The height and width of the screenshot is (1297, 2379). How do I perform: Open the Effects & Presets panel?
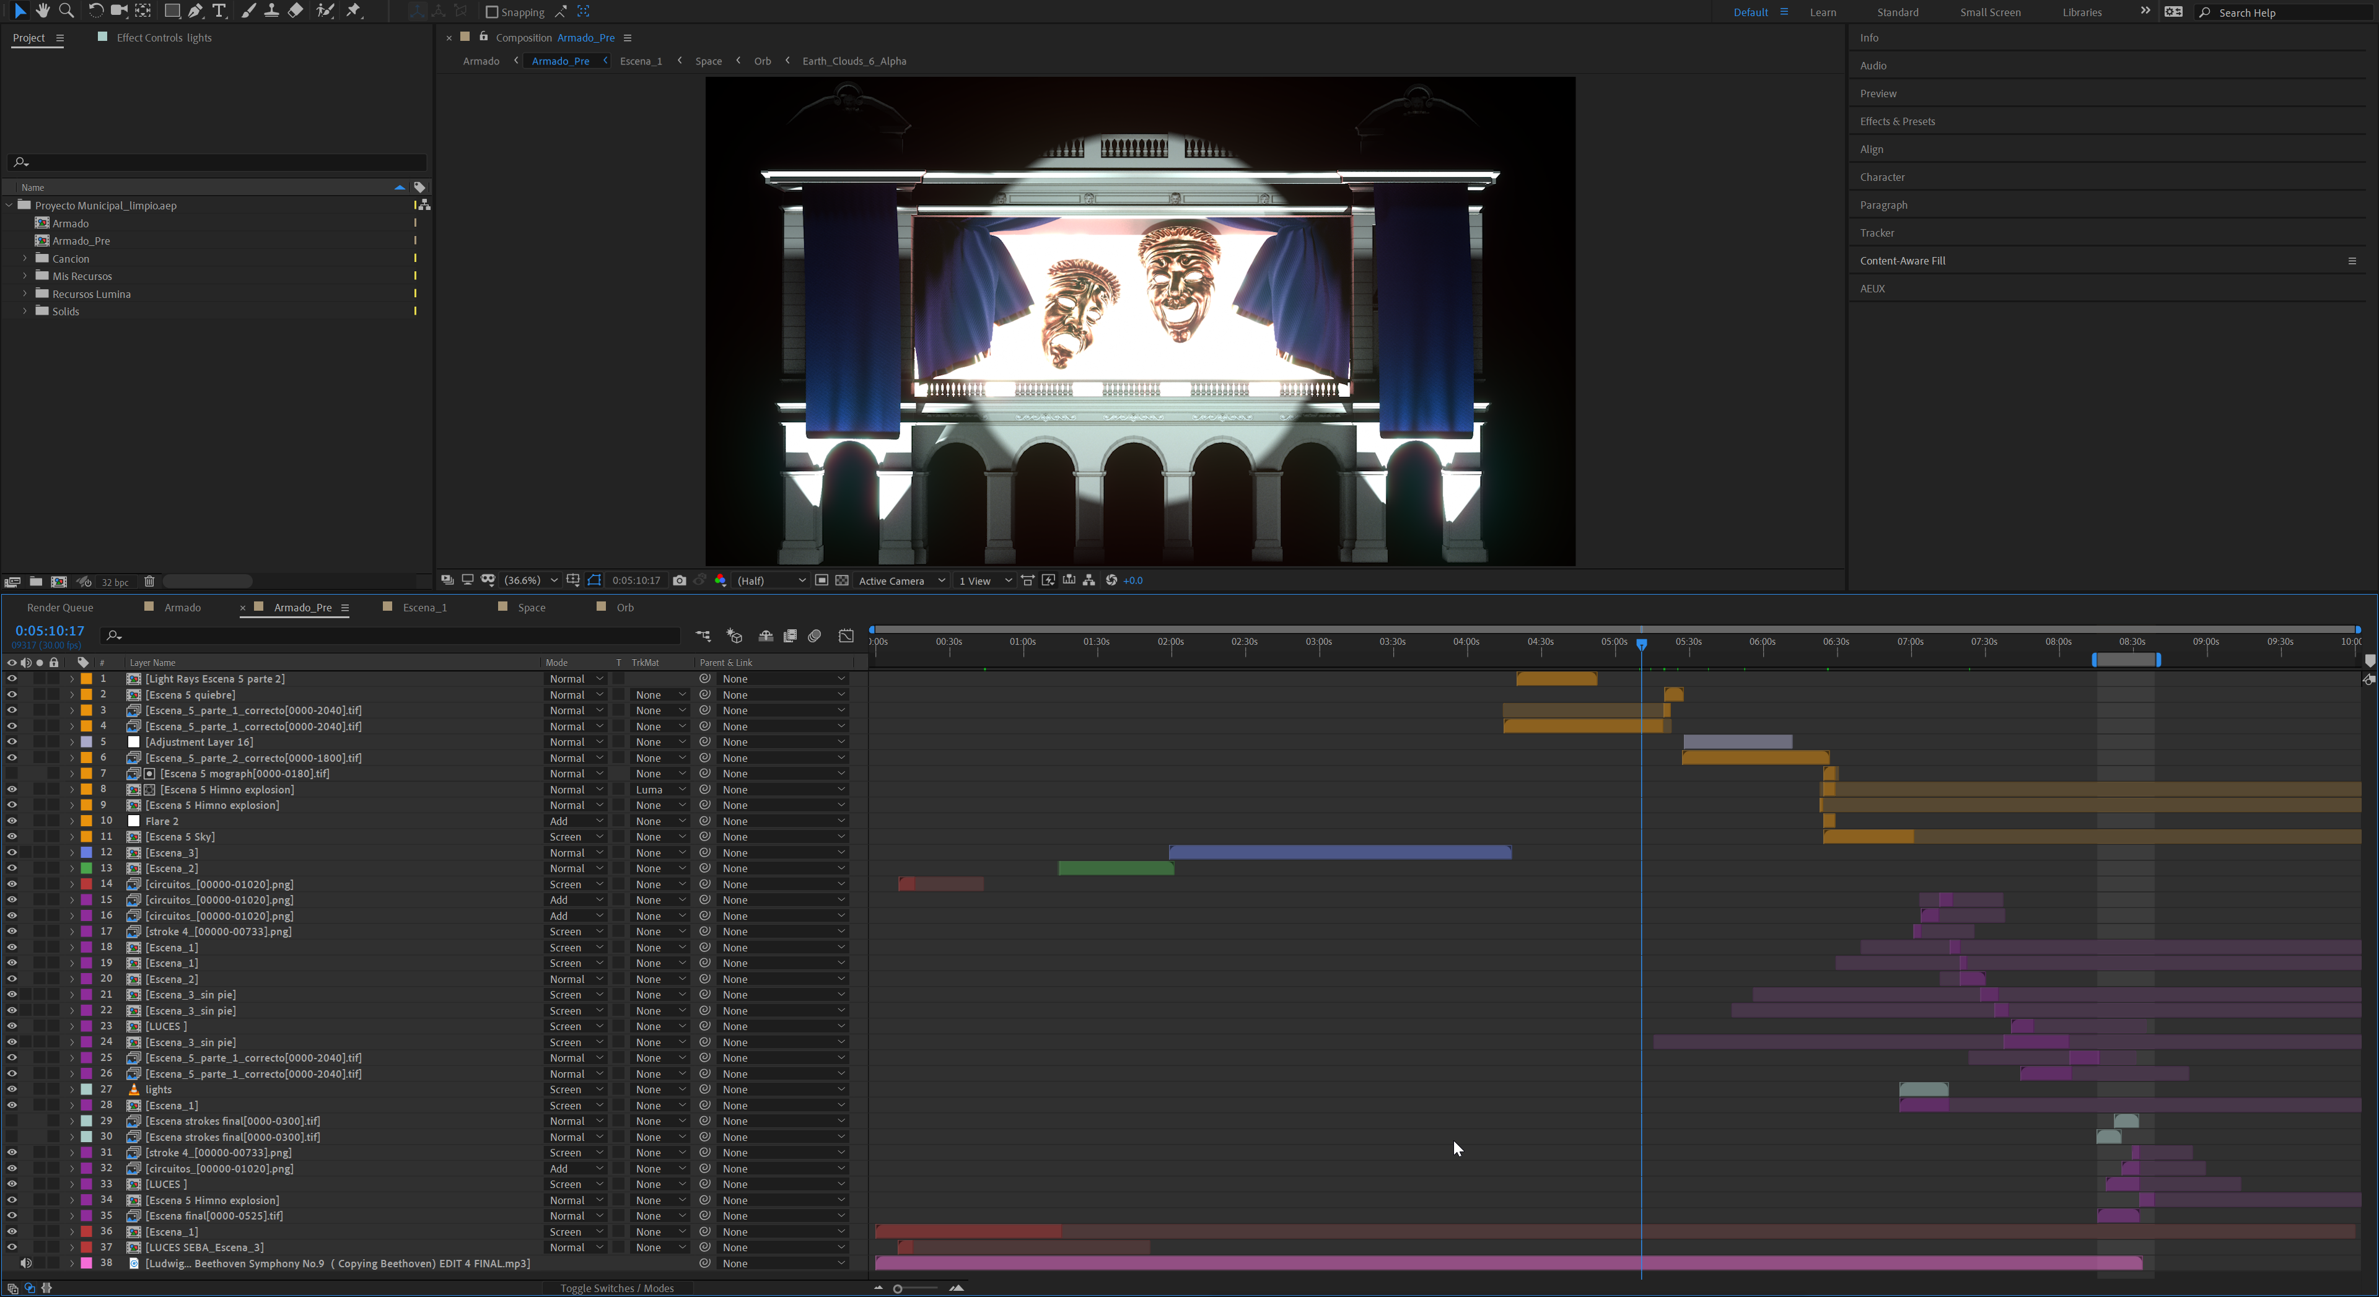(1897, 121)
